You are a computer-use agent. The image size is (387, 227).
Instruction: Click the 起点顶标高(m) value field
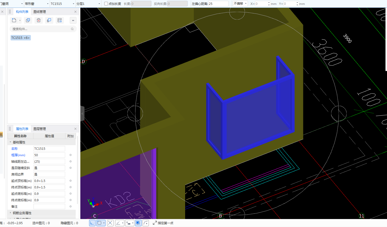coord(49,181)
